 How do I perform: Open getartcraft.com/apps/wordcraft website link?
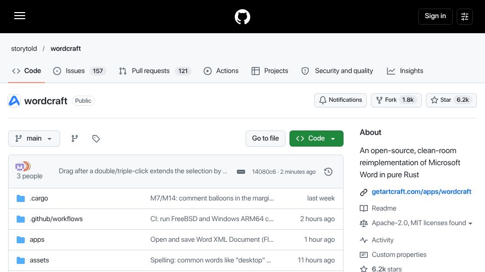pyautogui.click(x=421, y=192)
